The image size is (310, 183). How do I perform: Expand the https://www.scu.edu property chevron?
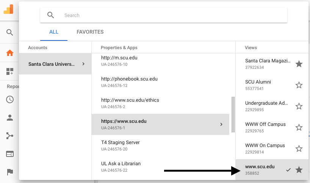221,124
